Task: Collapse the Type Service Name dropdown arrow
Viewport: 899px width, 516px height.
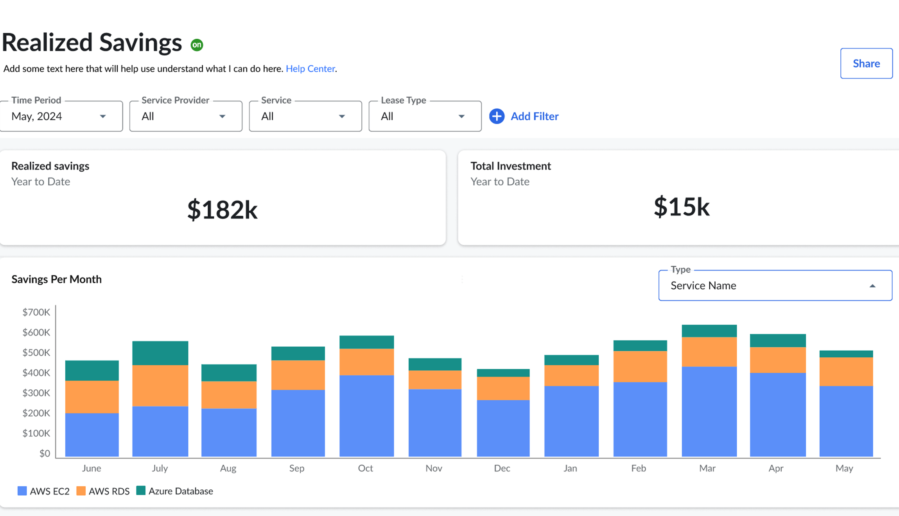Action: pos(872,286)
